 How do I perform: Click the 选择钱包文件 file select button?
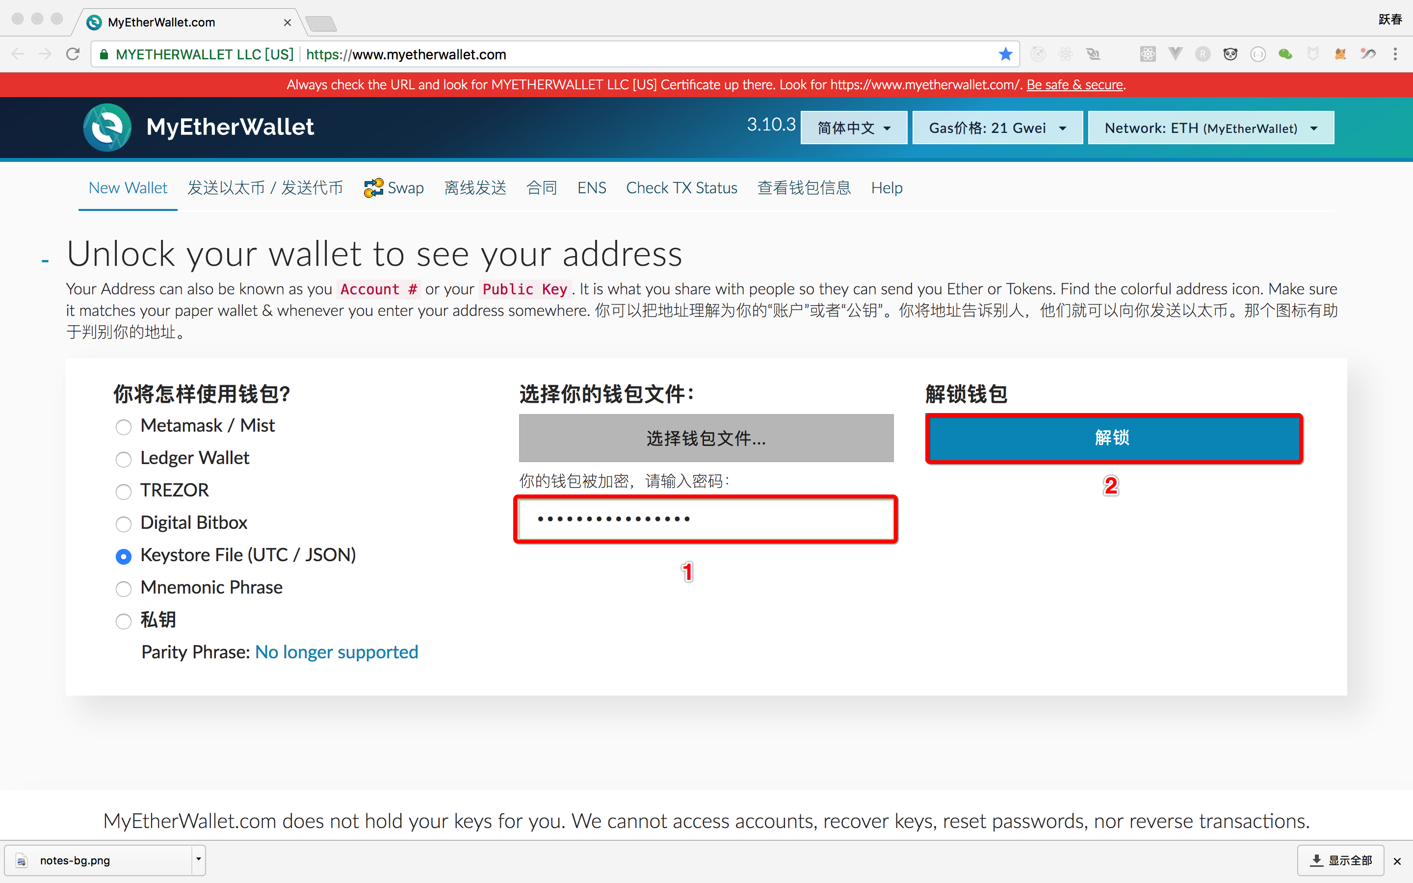706,438
